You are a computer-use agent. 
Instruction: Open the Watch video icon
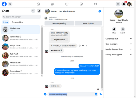tap(67, 4)
